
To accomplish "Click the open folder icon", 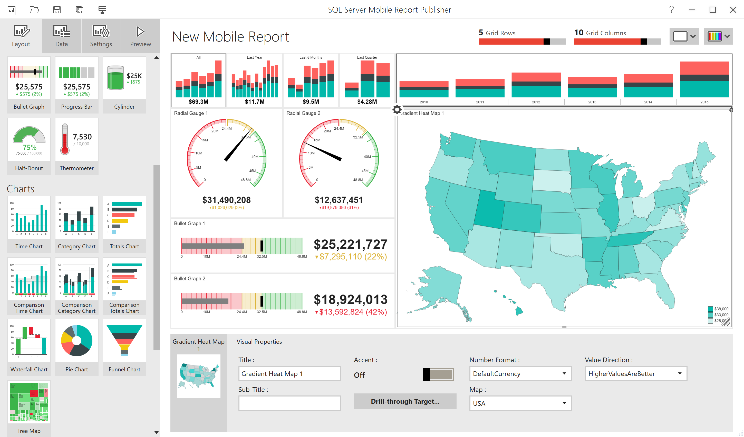I will [x=34, y=10].
